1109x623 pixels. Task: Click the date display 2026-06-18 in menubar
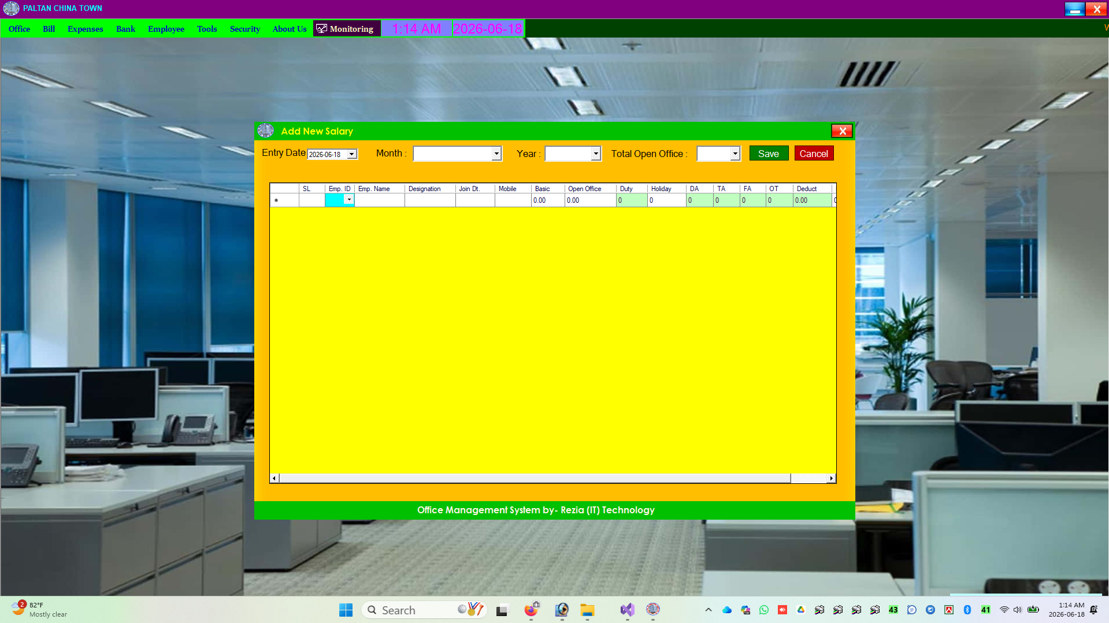[x=488, y=29]
